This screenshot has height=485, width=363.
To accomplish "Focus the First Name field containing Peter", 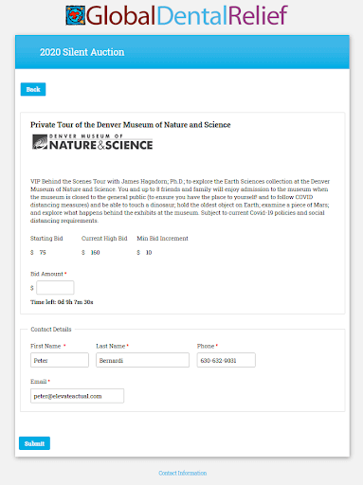I will pos(60,360).
